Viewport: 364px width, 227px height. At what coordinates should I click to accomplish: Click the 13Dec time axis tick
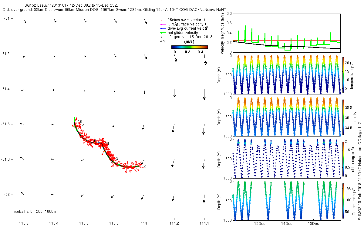tap(260, 224)
